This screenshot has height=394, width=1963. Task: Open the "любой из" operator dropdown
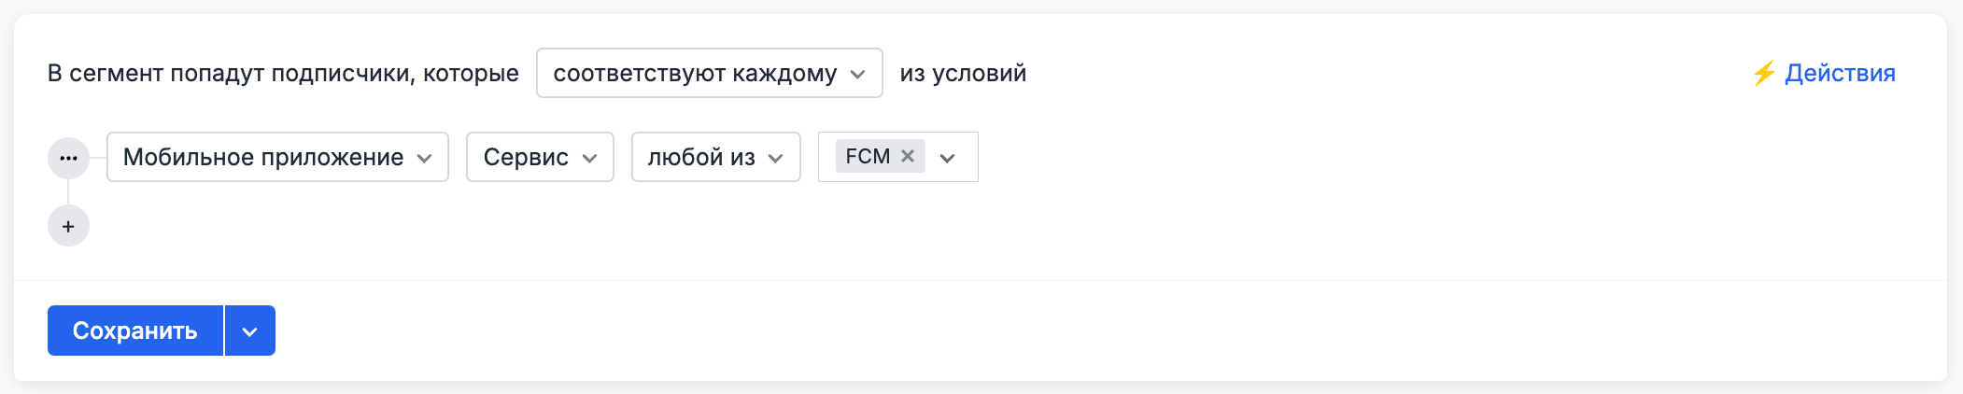[701, 157]
